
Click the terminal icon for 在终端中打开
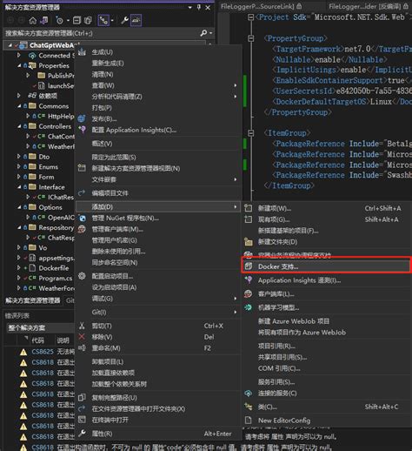82,420
